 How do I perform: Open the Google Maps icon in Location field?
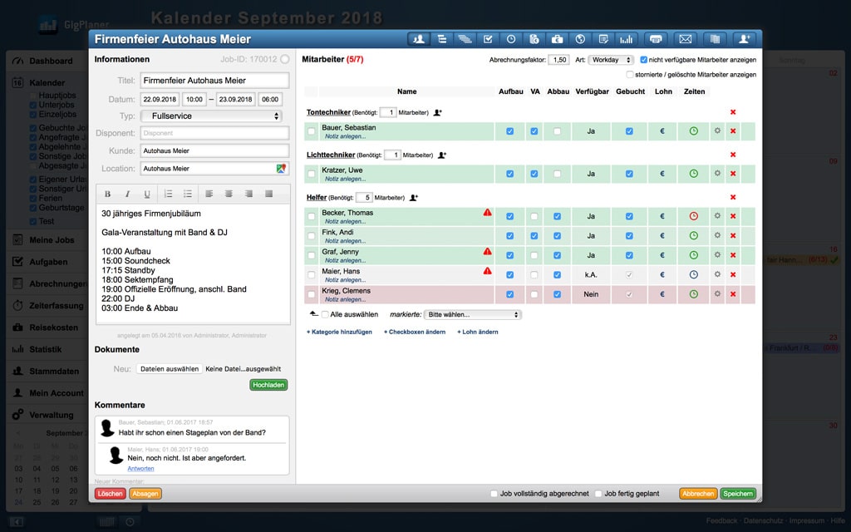(x=282, y=169)
